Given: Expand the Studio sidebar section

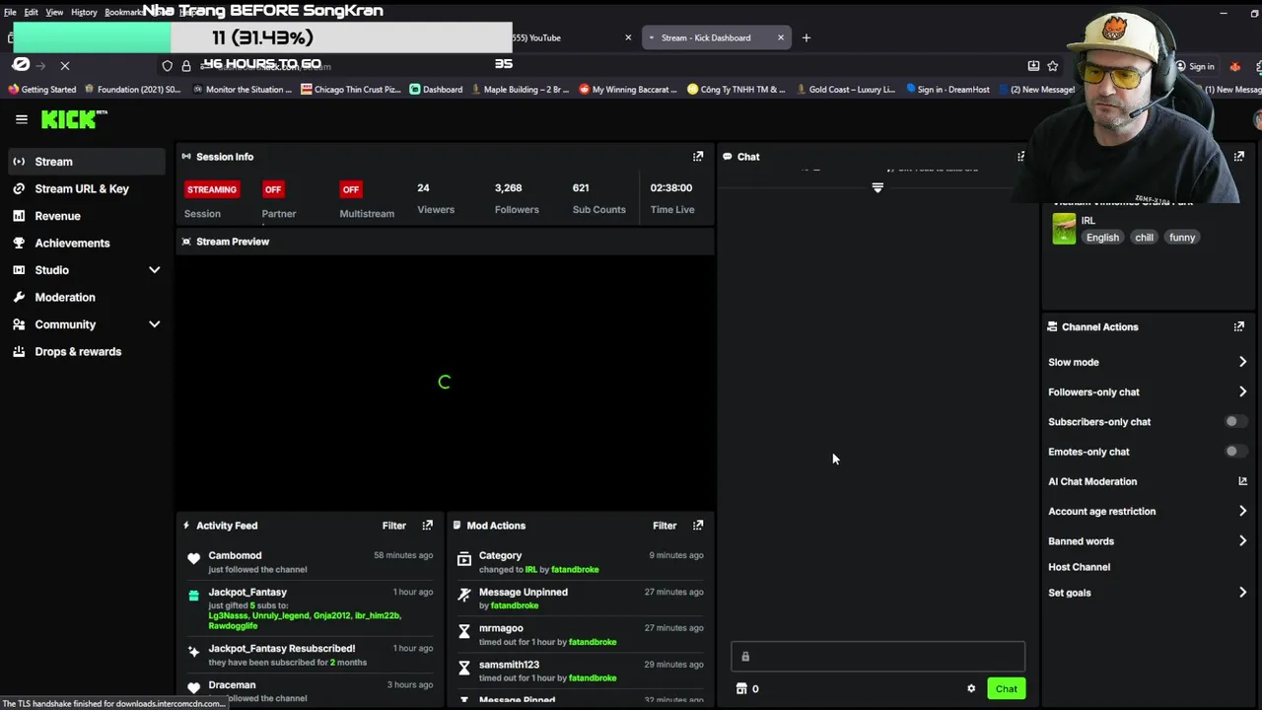Looking at the screenshot, I should pos(154,270).
